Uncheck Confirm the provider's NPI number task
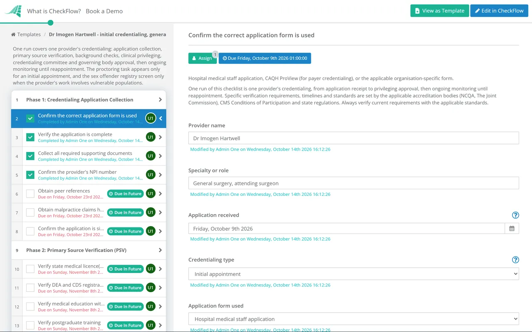Screen dimensions: 532x332 (x=30, y=175)
